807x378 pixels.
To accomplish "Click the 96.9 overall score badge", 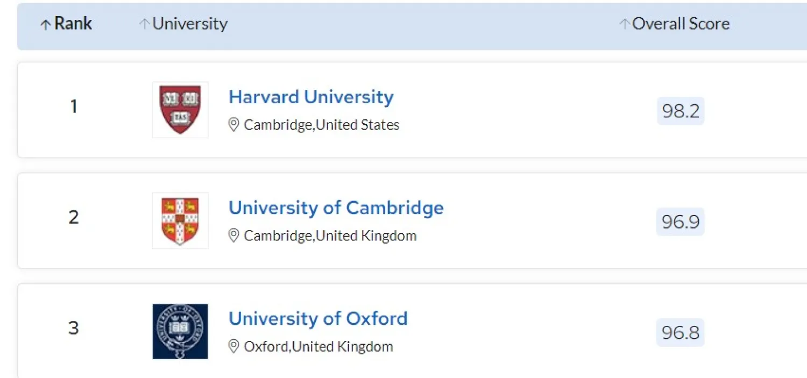I will (x=680, y=222).
